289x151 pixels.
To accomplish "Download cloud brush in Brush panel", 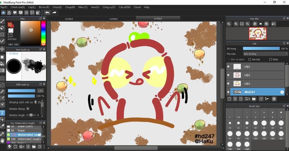I will (9, 147).
